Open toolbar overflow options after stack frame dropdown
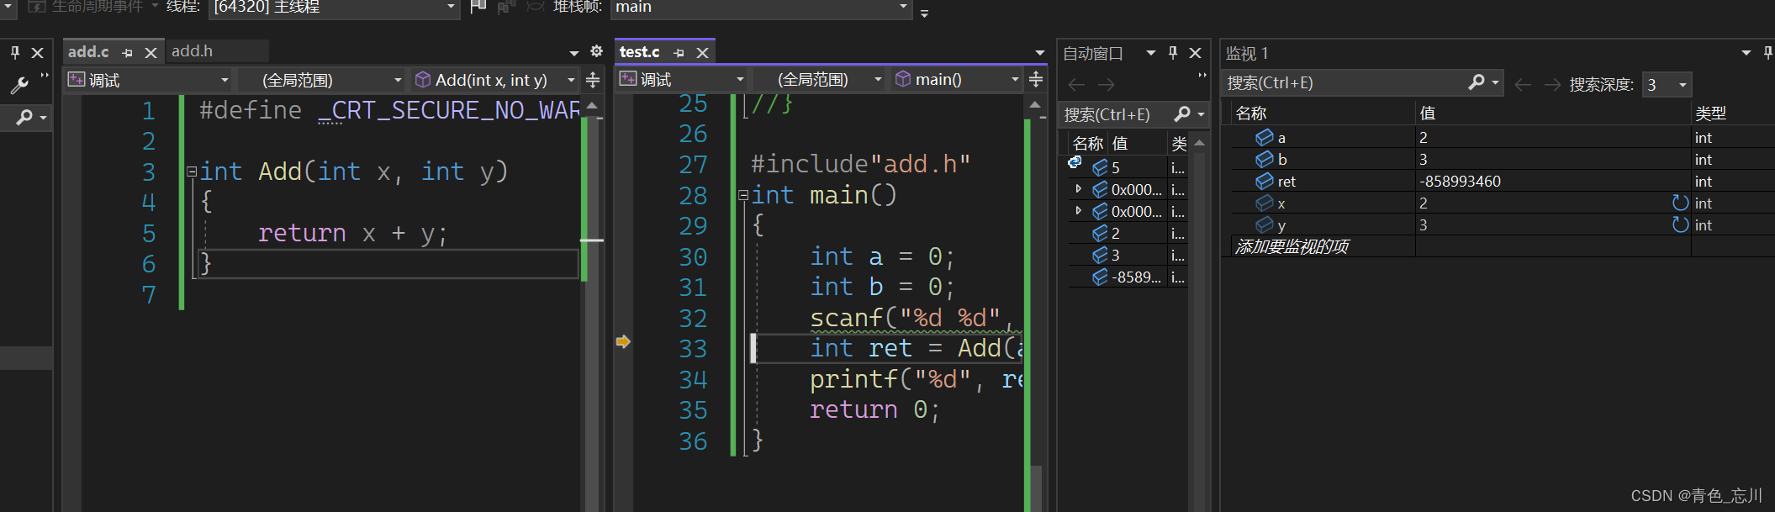1775x512 pixels. [x=924, y=13]
